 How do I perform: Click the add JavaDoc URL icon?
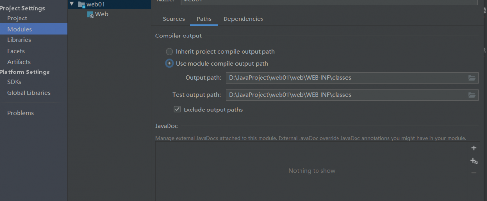474,161
